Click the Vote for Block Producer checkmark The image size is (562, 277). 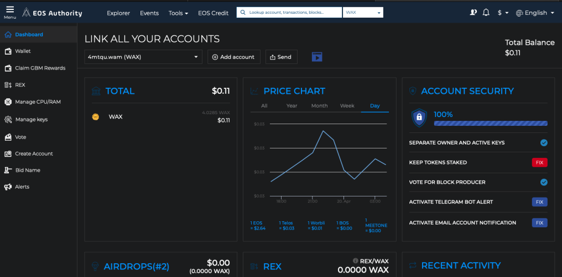(544, 182)
